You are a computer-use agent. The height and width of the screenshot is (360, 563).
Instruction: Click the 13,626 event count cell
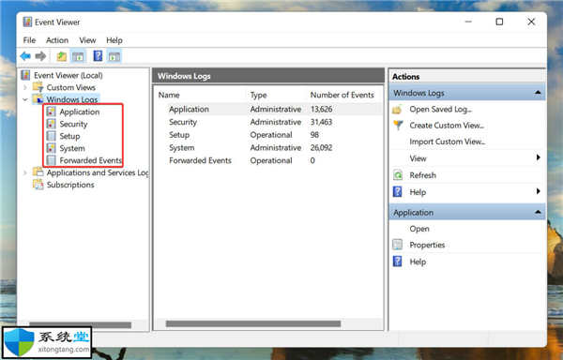point(321,109)
